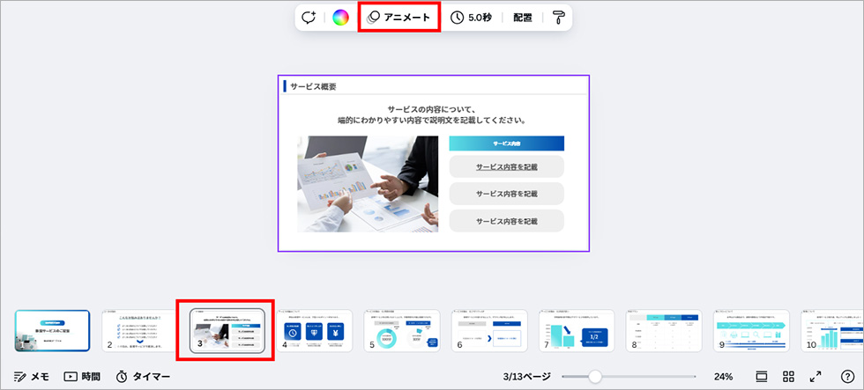Select slide 4 thumbnail
The height and width of the screenshot is (390, 864).
point(315,331)
